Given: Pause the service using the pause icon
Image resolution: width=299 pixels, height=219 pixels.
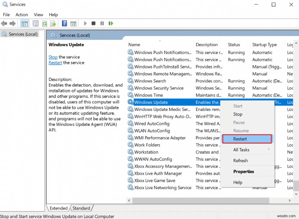Looking at the screenshot, I should coord(102,23).
